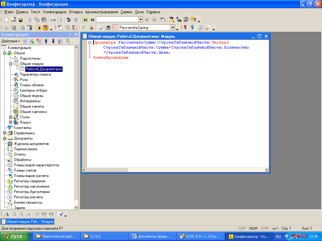Click the search text input field

[x=117, y=19]
